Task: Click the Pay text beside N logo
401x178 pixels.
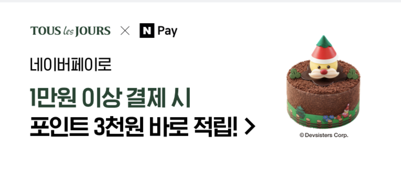Action: (x=167, y=31)
